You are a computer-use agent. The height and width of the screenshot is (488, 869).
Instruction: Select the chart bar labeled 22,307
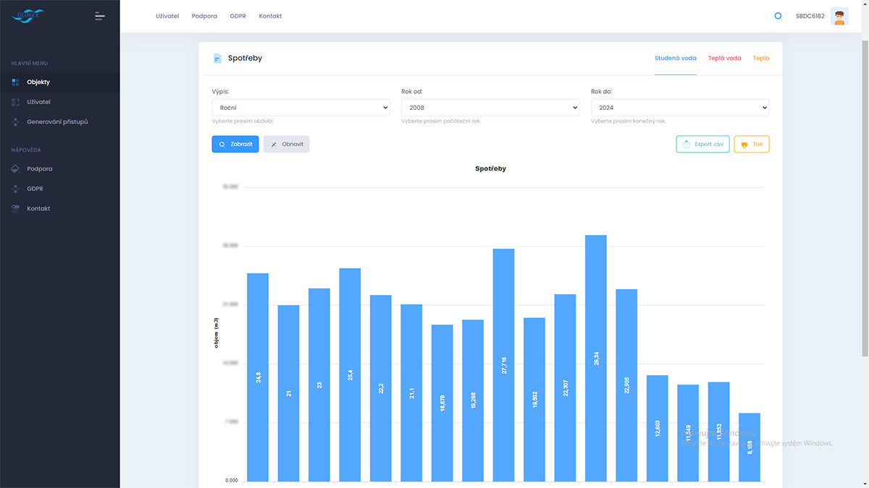(566, 388)
